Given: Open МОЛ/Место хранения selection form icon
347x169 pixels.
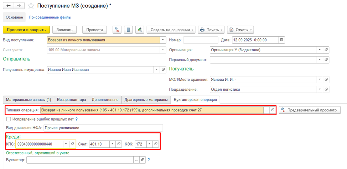Looking at the screenshot, I should [326, 79].
